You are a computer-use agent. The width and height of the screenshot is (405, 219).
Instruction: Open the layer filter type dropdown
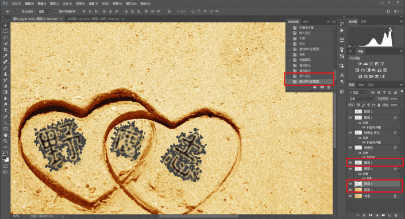[358, 93]
